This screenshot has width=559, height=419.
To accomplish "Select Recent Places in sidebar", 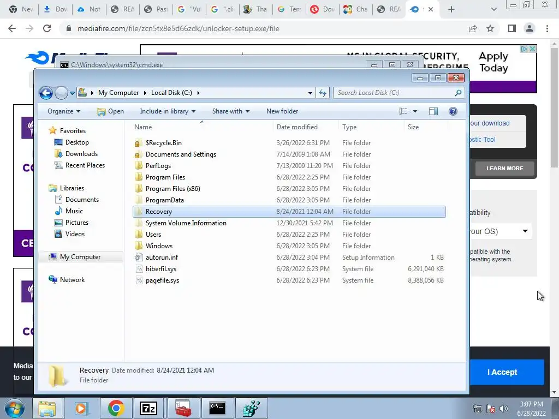I will (x=80, y=165).
